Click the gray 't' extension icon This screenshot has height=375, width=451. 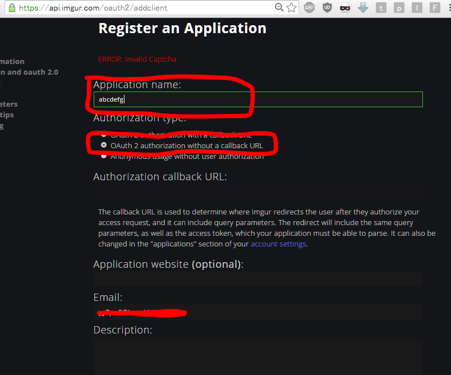[x=381, y=8]
